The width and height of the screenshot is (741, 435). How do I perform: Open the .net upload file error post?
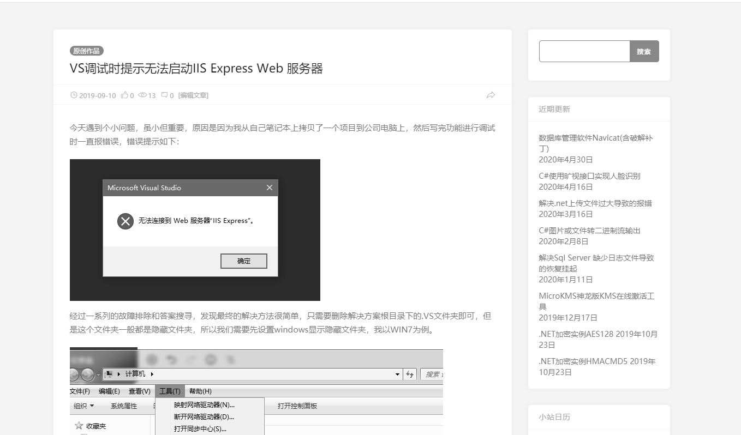[x=595, y=203]
